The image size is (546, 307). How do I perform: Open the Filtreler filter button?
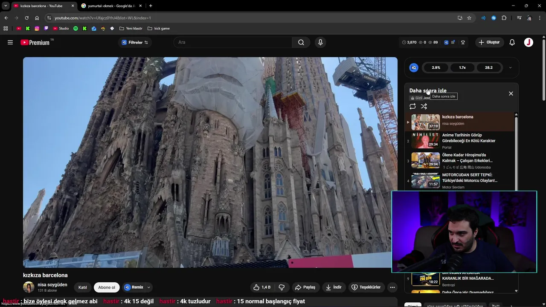click(135, 42)
